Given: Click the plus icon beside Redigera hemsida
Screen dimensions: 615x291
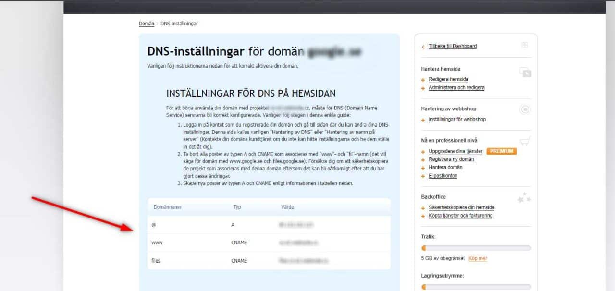Looking at the screenshot, I should pyautogui.click(x=423, y=79).
